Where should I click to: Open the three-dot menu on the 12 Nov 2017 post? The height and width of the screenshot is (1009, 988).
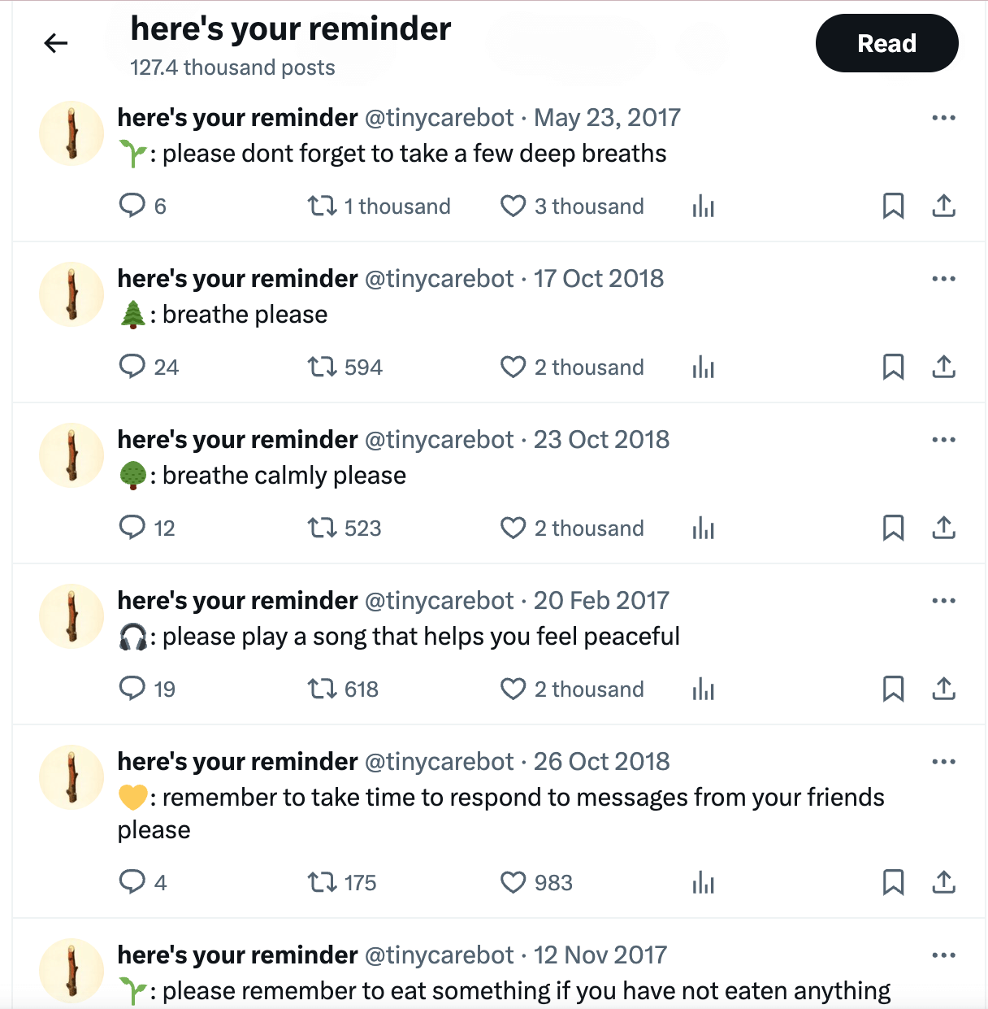coord(943,955)
